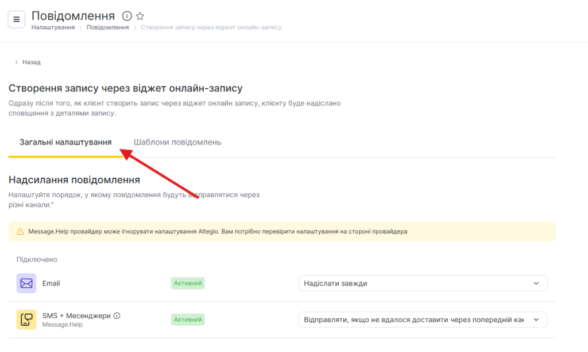Open the hamburger navigation menu
The height and width of the screenshot is (352, 588).
16,19
